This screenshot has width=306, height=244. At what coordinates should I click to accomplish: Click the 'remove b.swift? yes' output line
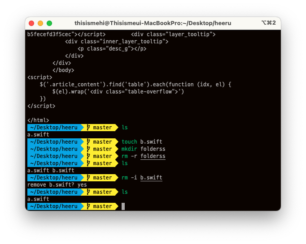[57, 185]
